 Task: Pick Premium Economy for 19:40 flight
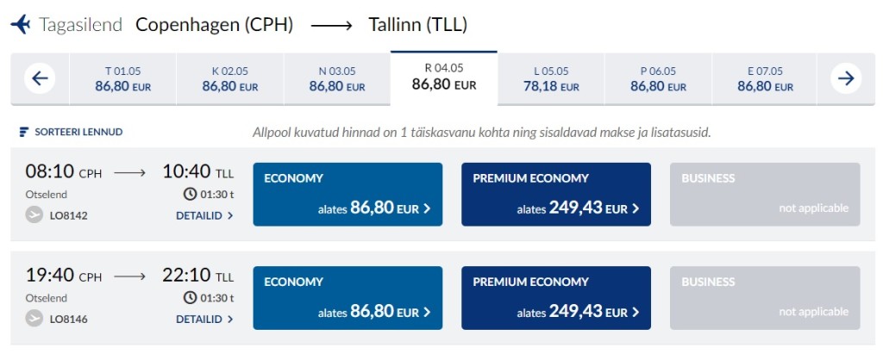556,298
